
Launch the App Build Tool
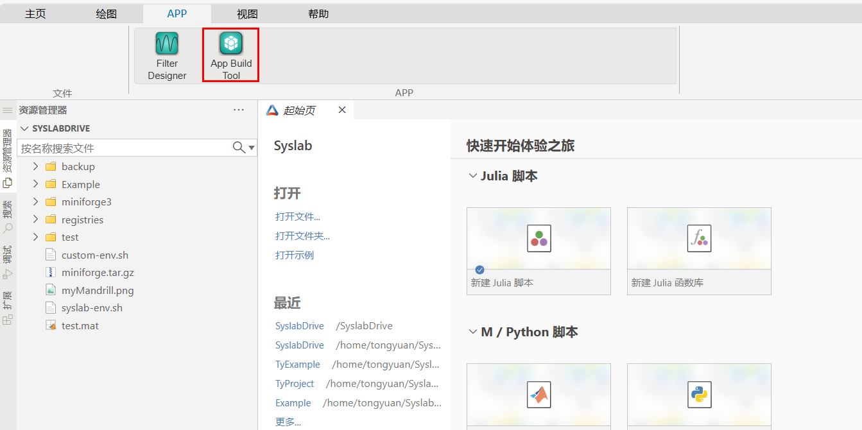pyautogui.click(x=231, y=56)
